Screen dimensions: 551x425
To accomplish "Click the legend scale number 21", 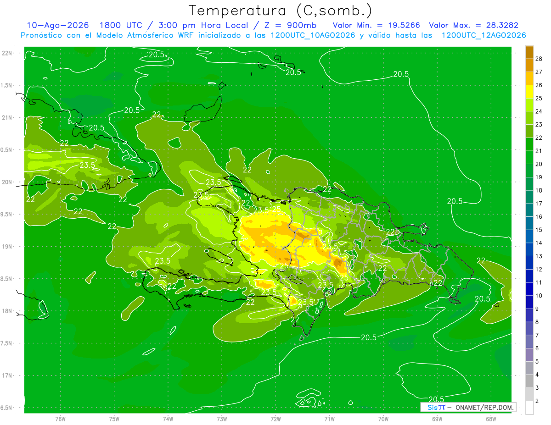I will pyautogui.click(x=539, y=151).
